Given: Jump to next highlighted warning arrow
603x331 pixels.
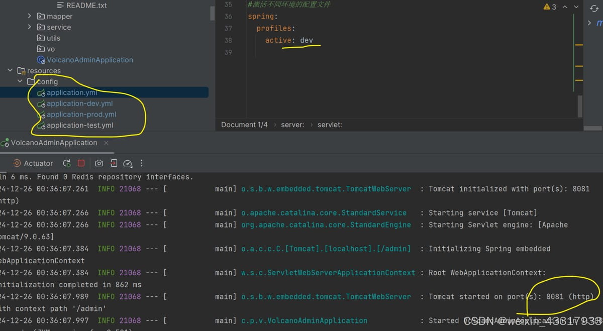Looking at the screenshot, I should 576,7.
